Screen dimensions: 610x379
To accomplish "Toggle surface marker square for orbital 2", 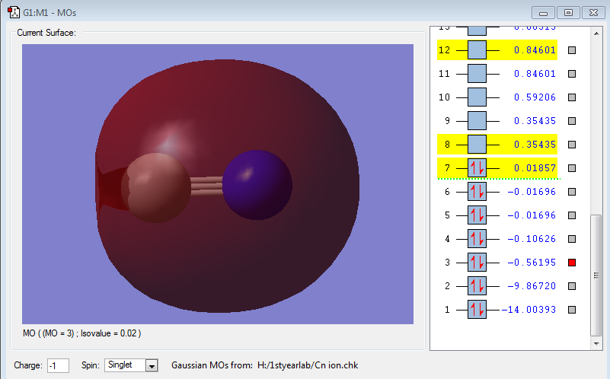I will coord(572,286).
